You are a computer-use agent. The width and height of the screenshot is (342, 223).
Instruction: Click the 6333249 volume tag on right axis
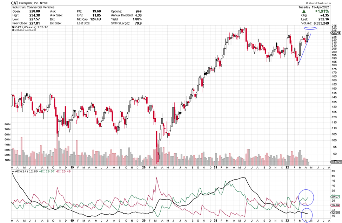point(336,162)
